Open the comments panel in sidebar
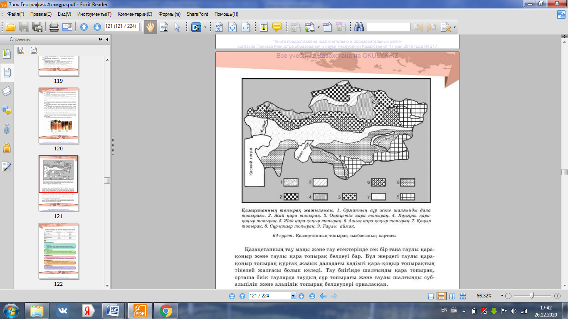This screenshot has width=568, height=319. click(x=7, y=110)
